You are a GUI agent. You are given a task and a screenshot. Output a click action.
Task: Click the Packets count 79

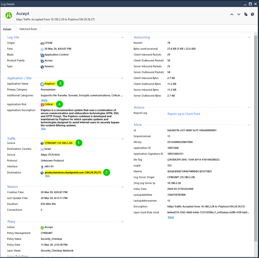169,43
